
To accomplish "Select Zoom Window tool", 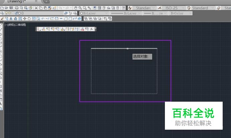I will [x=85, y=8].
